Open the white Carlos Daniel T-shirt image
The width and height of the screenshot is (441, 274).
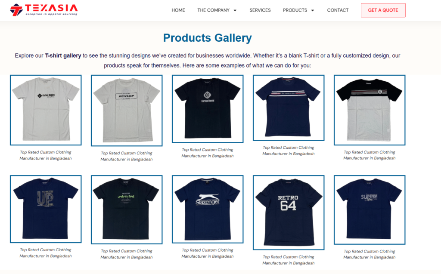pos(46,110)
